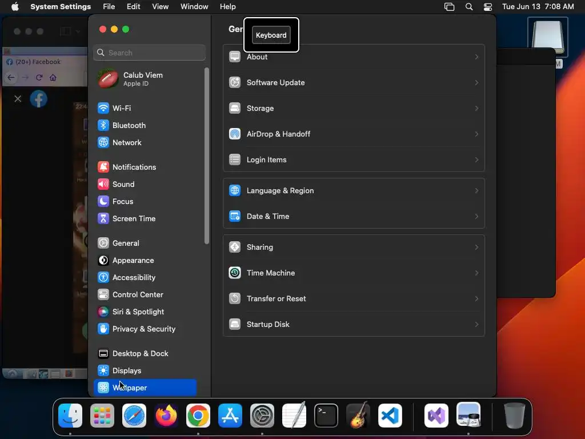Open the Window menu
This screenshot has width=585, height=439.
click(x=194, y=7)
